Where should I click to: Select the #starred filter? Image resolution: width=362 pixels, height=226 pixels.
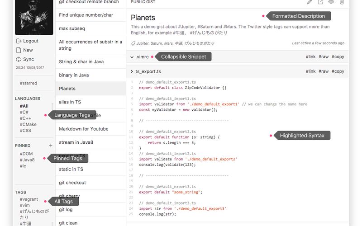[x=29, y=83]
